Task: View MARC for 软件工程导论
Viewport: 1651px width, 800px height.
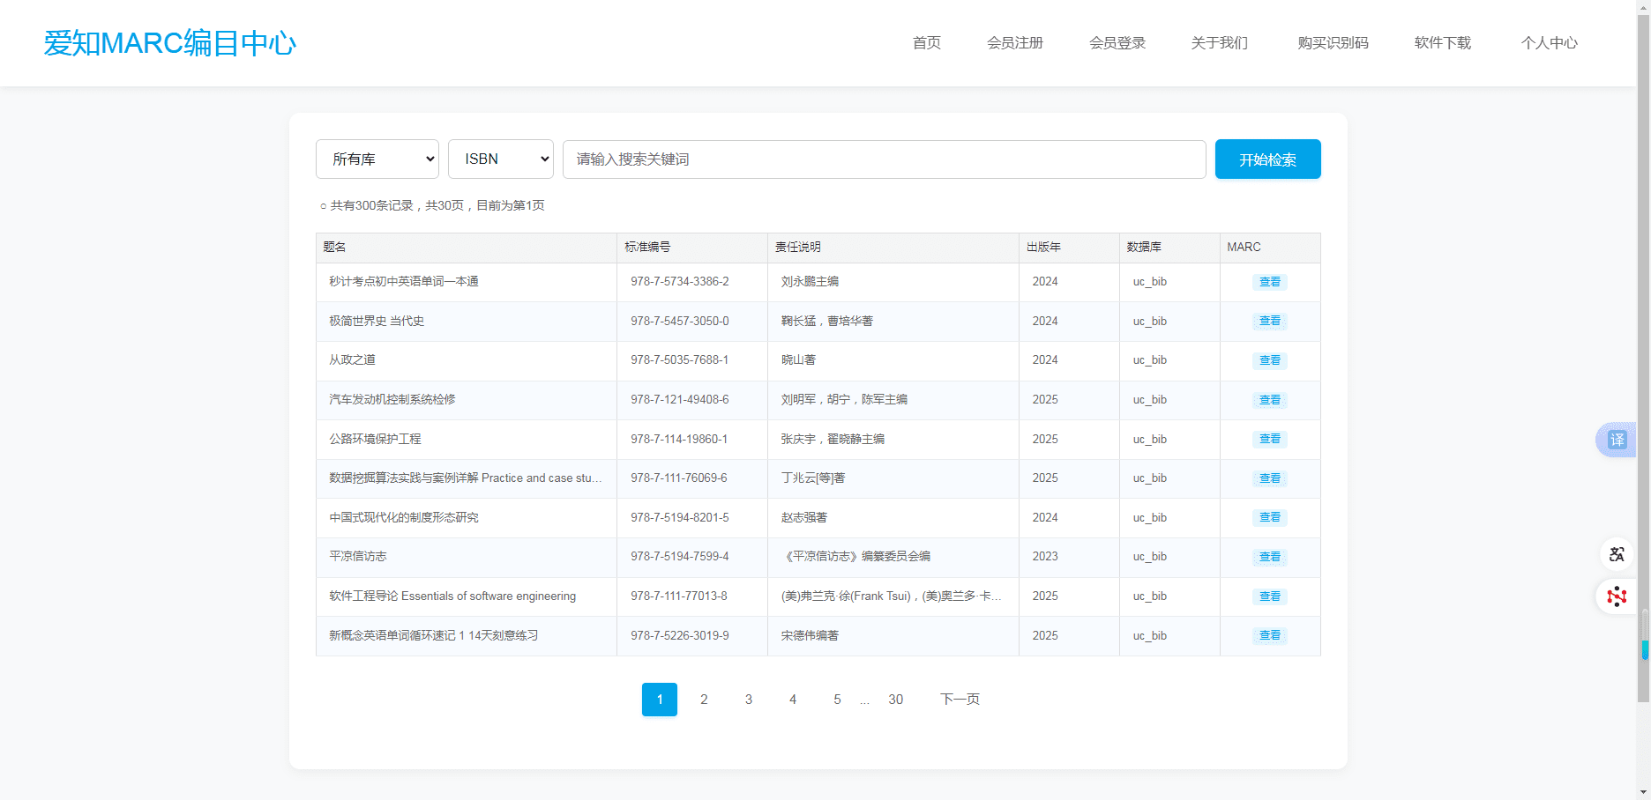Action: 1270,596
